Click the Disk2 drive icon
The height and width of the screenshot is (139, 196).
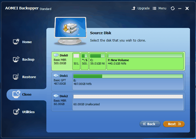coord(56,96)
